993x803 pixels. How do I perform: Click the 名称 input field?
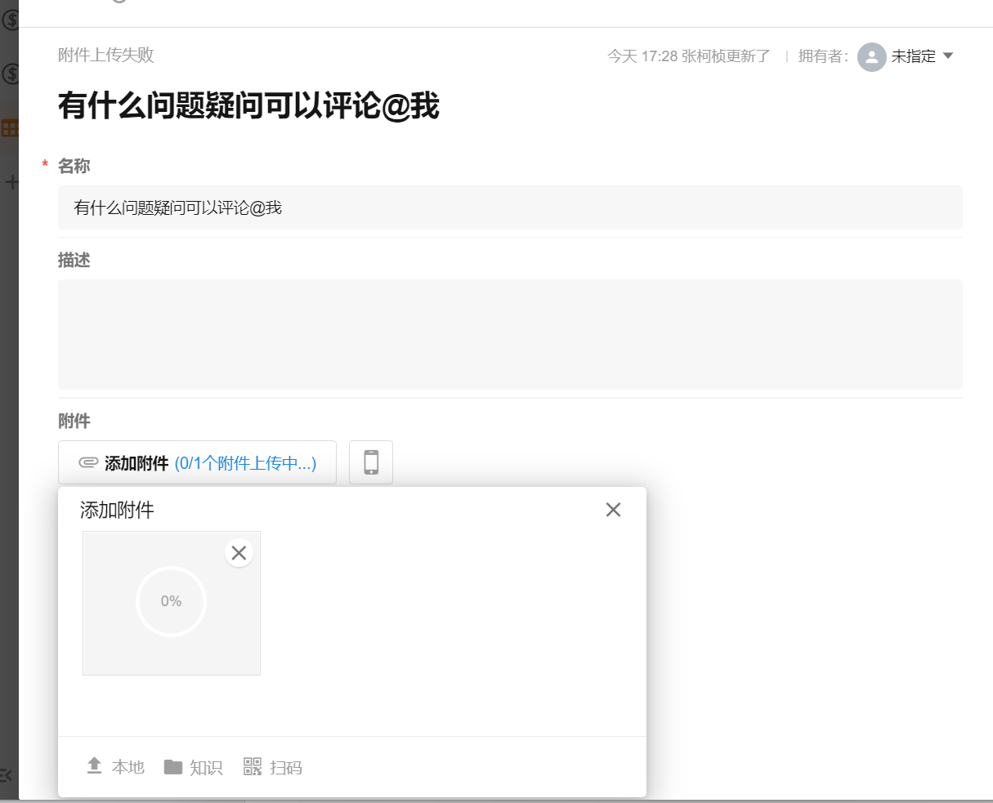(x=510, y=207)
